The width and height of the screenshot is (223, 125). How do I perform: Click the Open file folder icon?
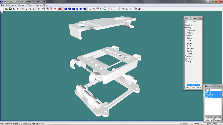click(x=6, y=9)
